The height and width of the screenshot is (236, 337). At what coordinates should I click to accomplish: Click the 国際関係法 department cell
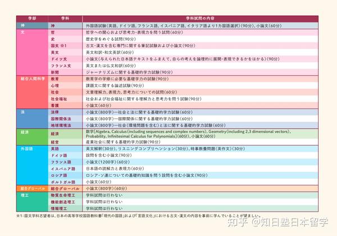point(61,118)
